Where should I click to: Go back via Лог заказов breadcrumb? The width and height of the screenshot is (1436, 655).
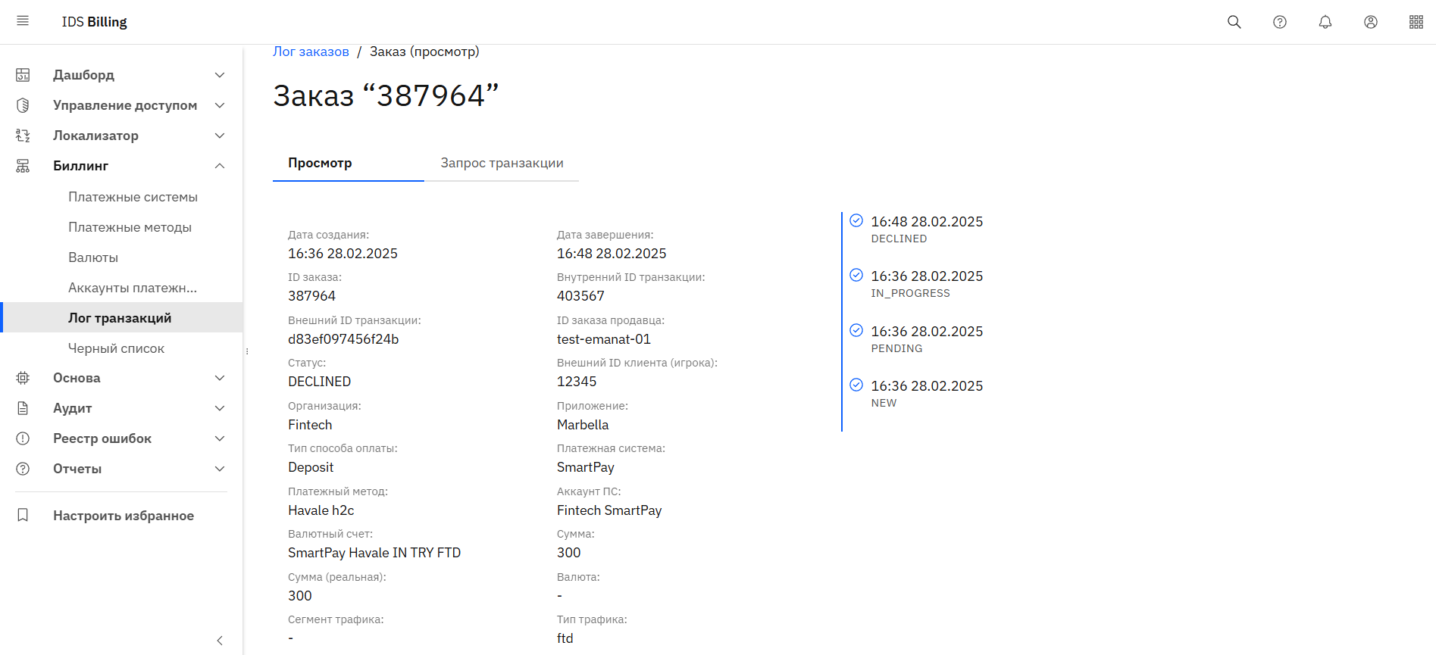(x=311, y=51)
